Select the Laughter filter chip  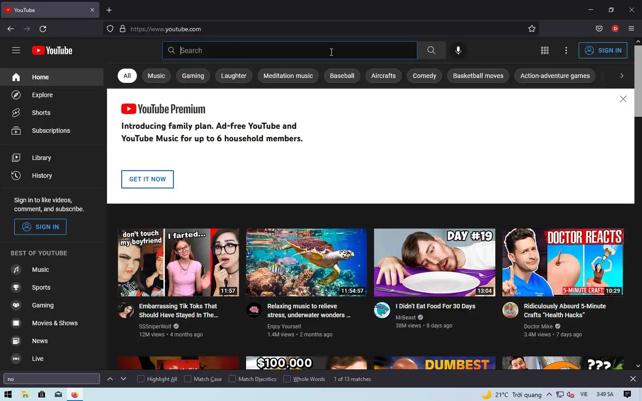click(x=234, y=76)
